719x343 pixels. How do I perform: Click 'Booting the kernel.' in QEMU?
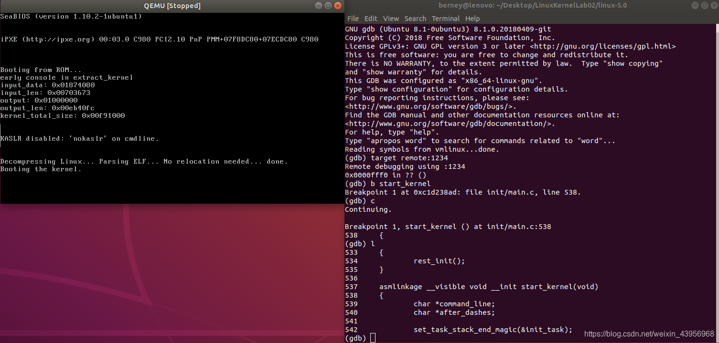[41, 169]
